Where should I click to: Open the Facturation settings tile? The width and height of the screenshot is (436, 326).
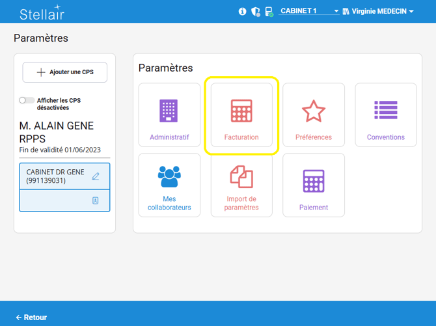(x=241, y=115)
